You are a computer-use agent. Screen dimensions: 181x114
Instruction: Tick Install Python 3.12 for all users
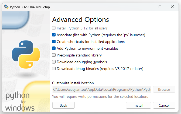coord(54,28)
